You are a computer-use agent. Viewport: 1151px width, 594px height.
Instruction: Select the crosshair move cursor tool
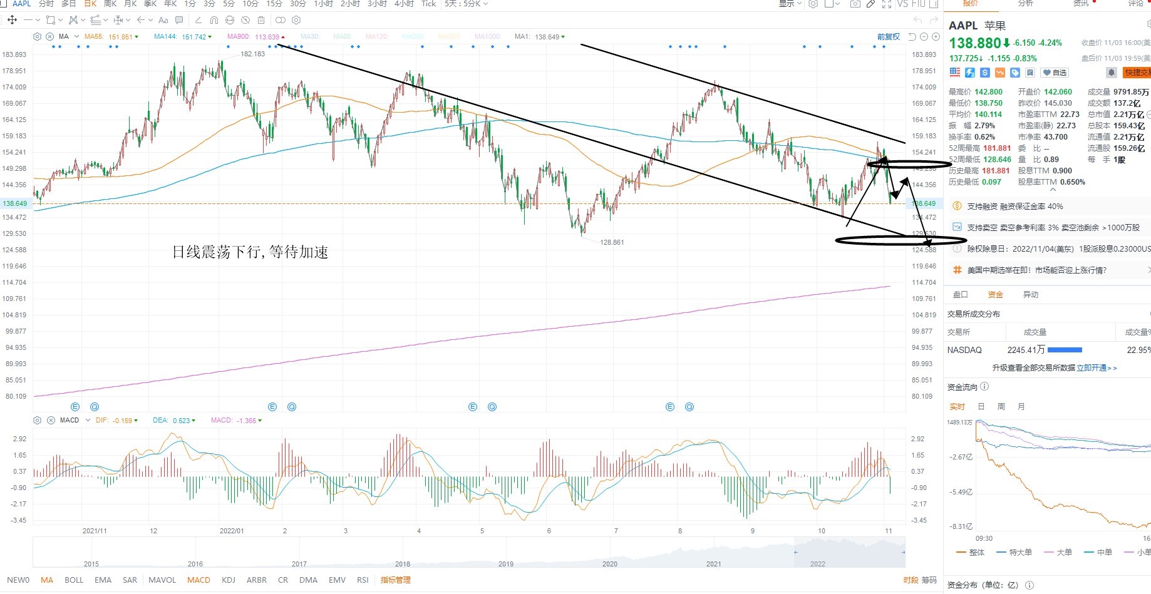[x=12, y=20]
